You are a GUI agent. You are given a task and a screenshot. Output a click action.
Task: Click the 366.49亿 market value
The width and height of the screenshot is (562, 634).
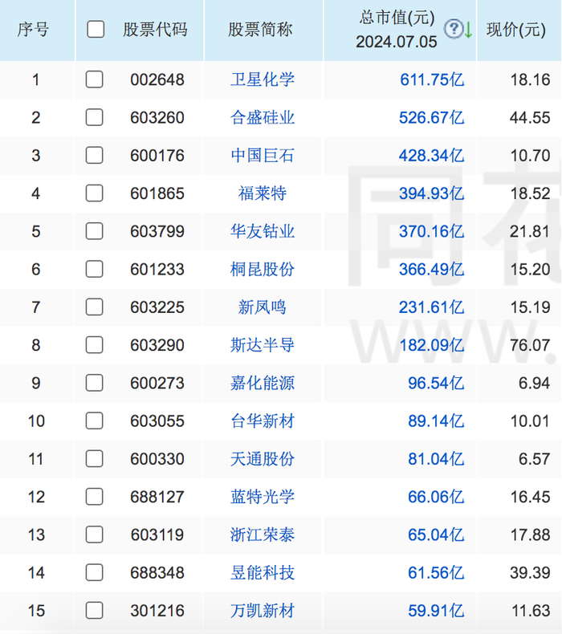[x=431, y=270]
